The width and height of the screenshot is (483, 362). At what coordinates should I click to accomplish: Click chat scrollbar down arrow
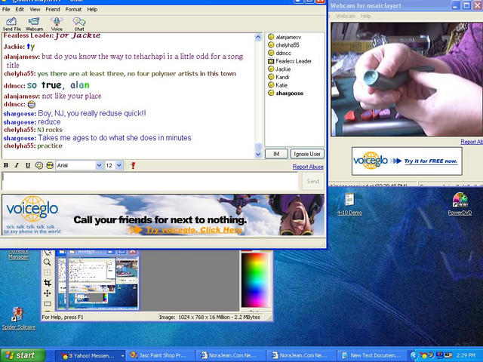click(x=258, y=154)
